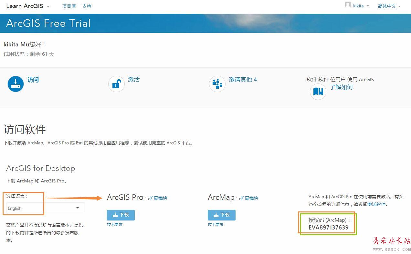Open 扩展模块 link next to ArcMap
Screen dimensions: 411x254
249,198
